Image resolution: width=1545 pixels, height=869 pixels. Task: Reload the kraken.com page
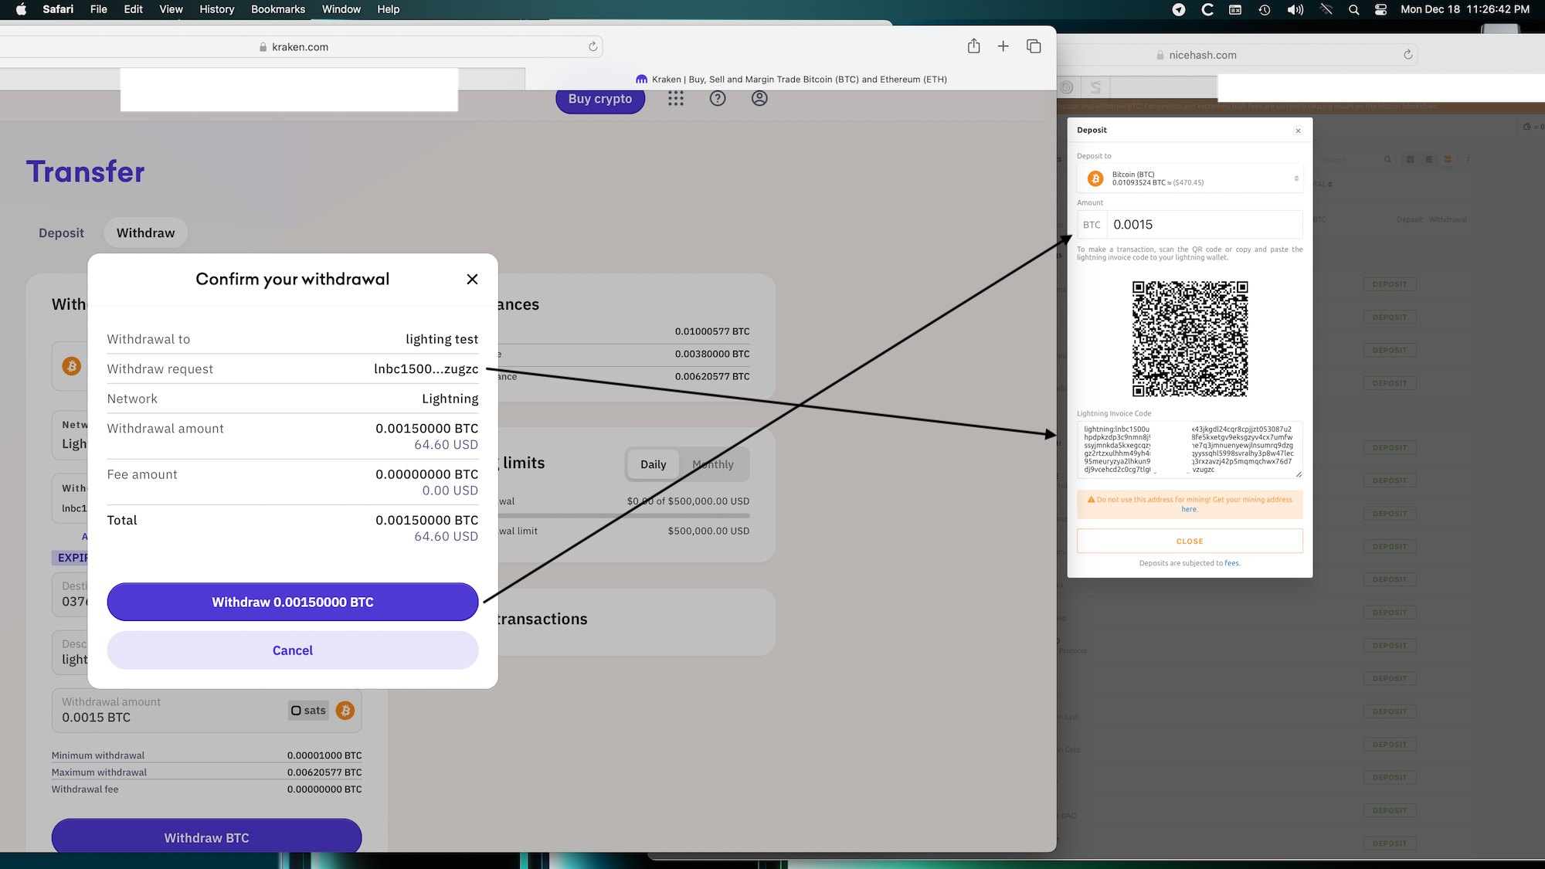click(x=593, y=46)
